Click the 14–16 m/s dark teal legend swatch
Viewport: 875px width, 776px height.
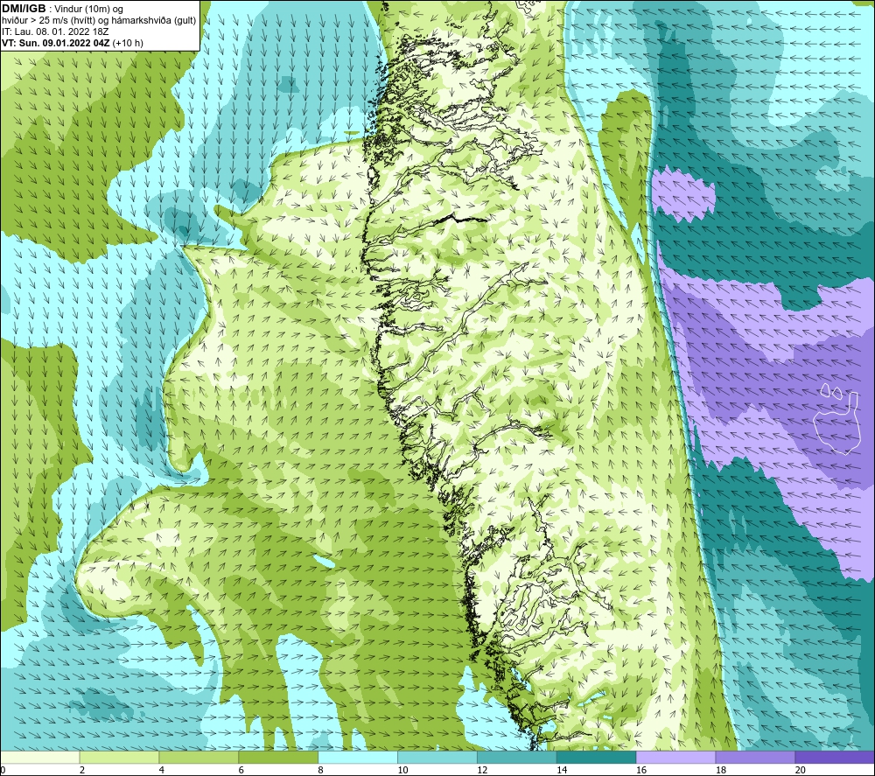pyautogui.click(x=596, y=757)
